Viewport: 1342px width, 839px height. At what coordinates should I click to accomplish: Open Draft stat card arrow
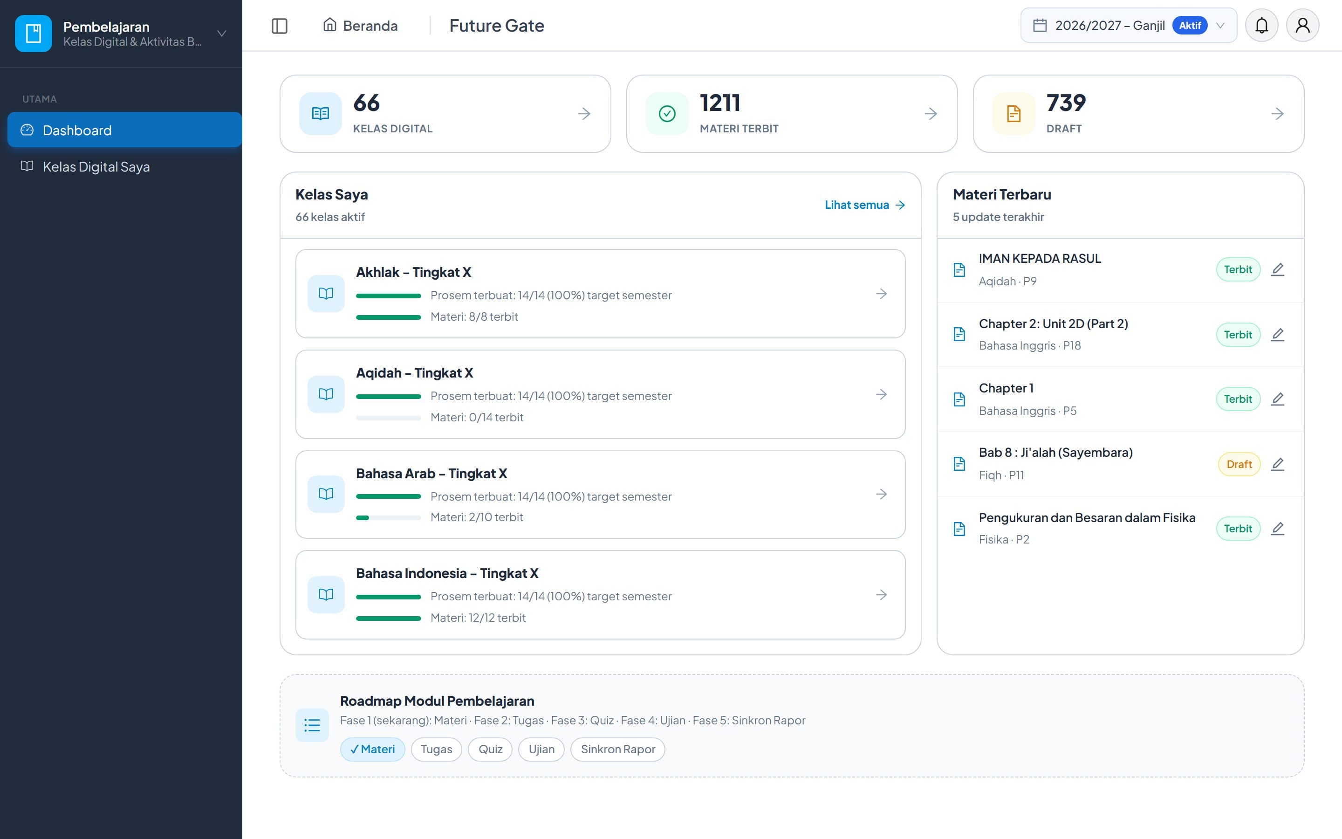(1277, 114)
